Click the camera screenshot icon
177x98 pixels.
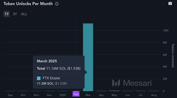170,4
